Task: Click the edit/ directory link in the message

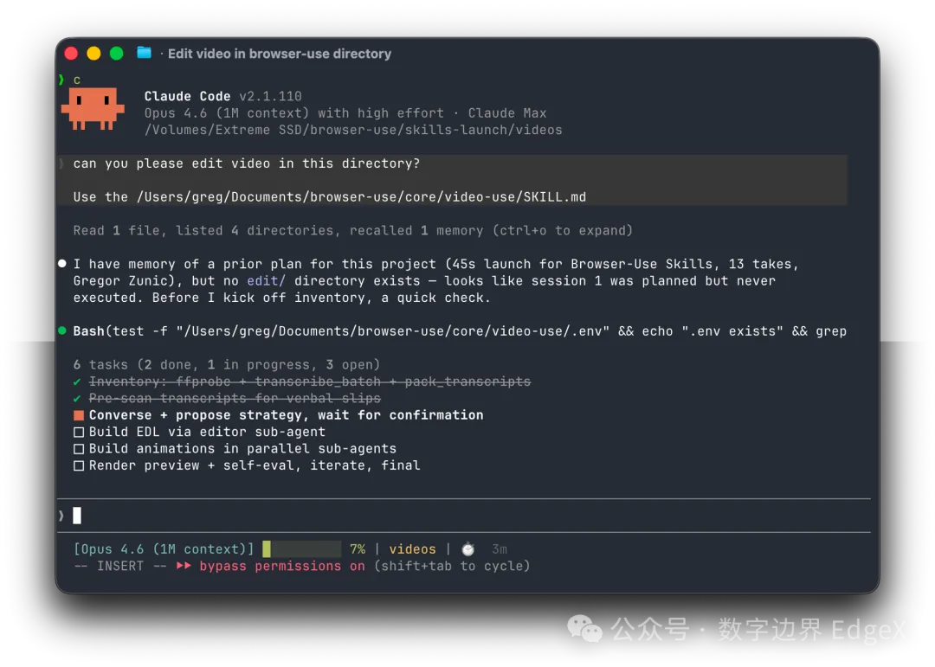Action: 267,281
